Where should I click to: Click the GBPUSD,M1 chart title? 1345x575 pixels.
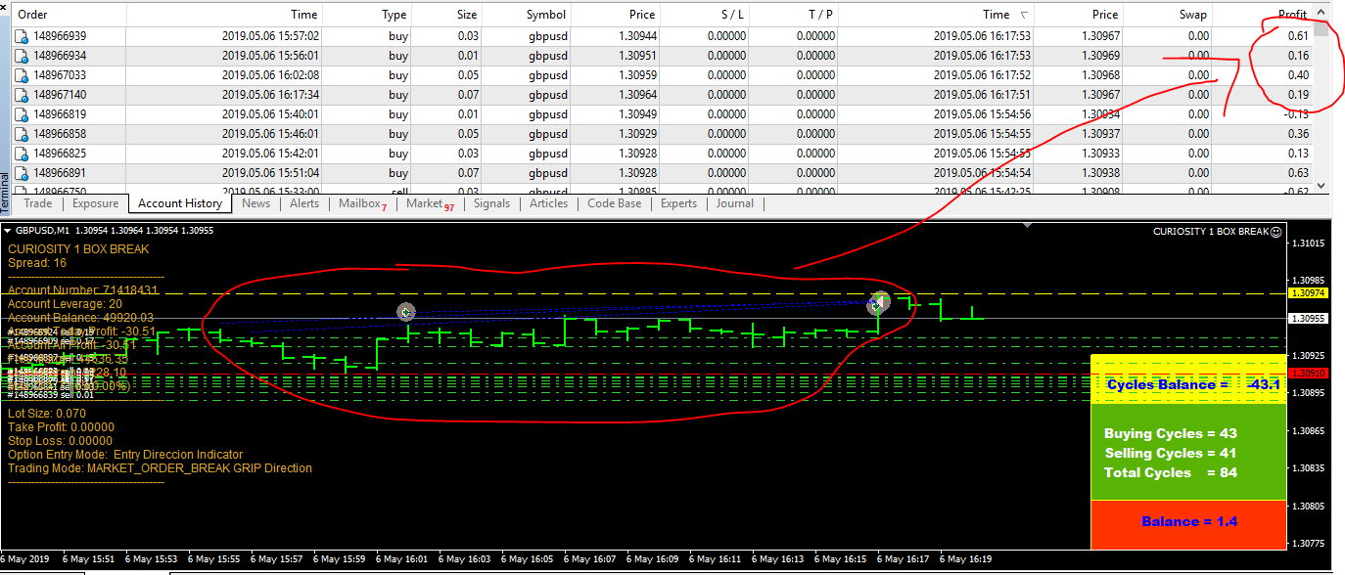[43, 231]
